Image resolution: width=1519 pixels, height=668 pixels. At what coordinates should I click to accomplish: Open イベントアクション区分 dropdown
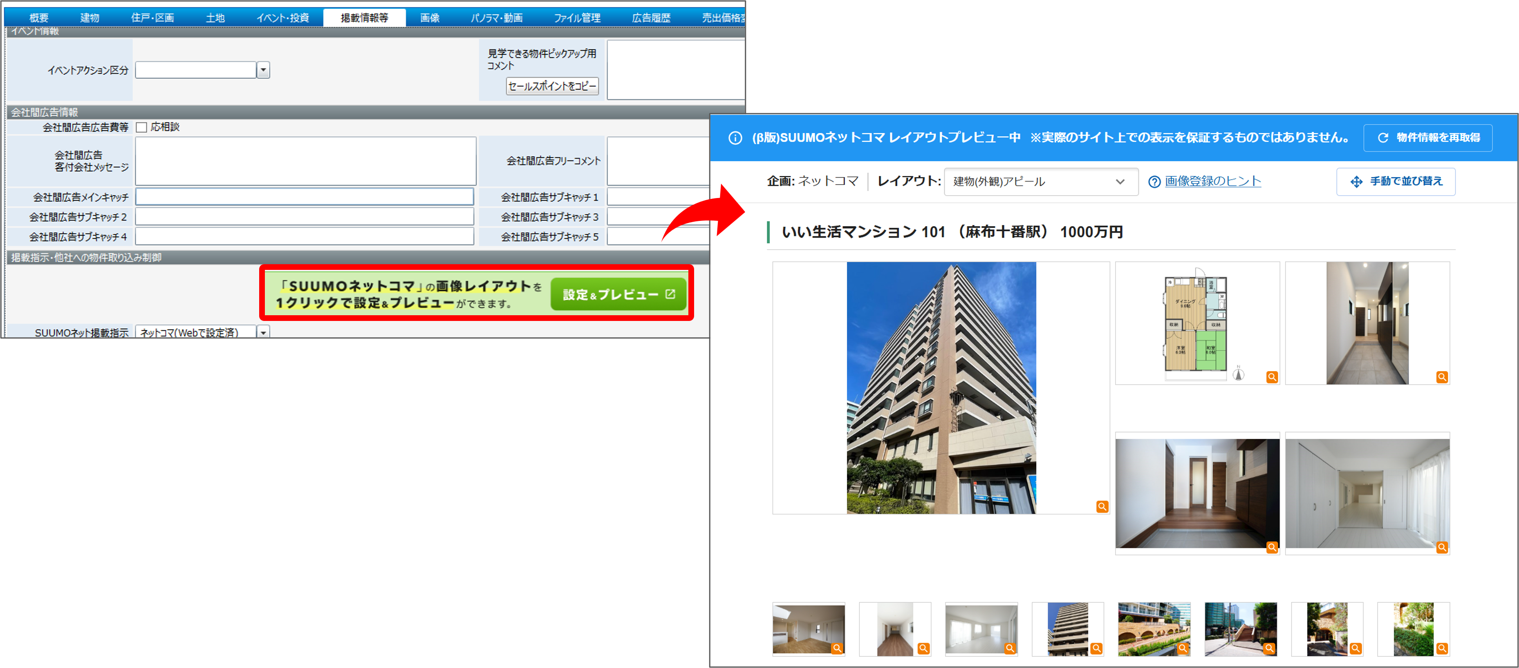pos(264,70)
